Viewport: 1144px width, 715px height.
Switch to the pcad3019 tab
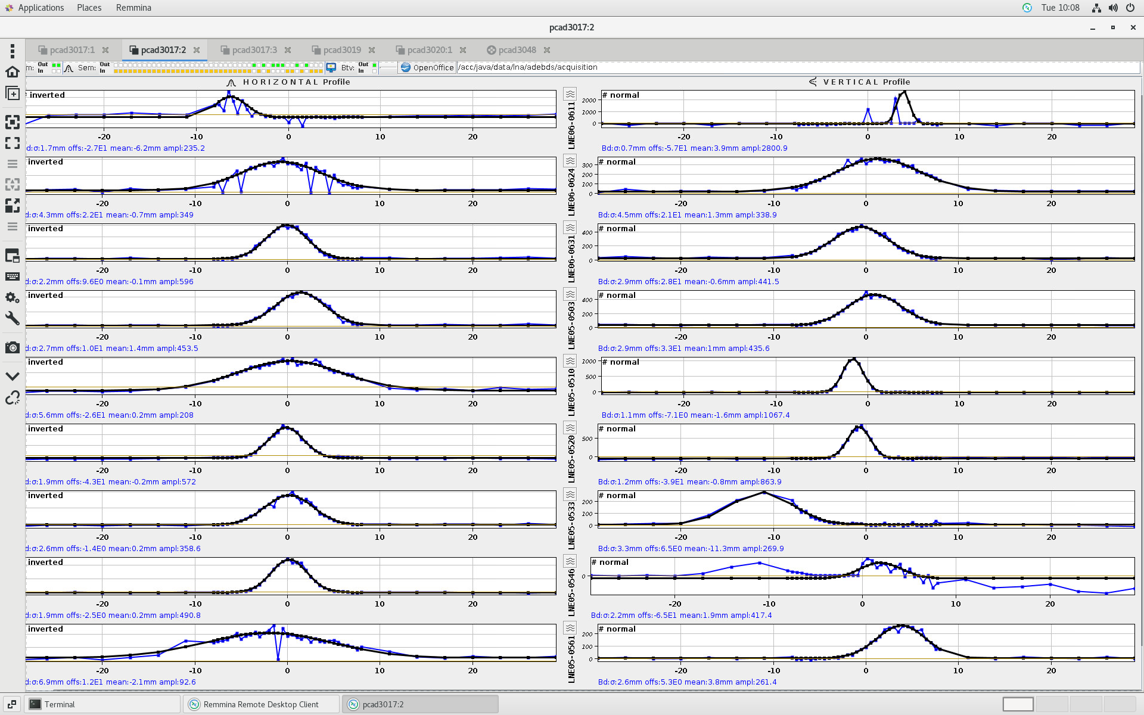(341, 50)
